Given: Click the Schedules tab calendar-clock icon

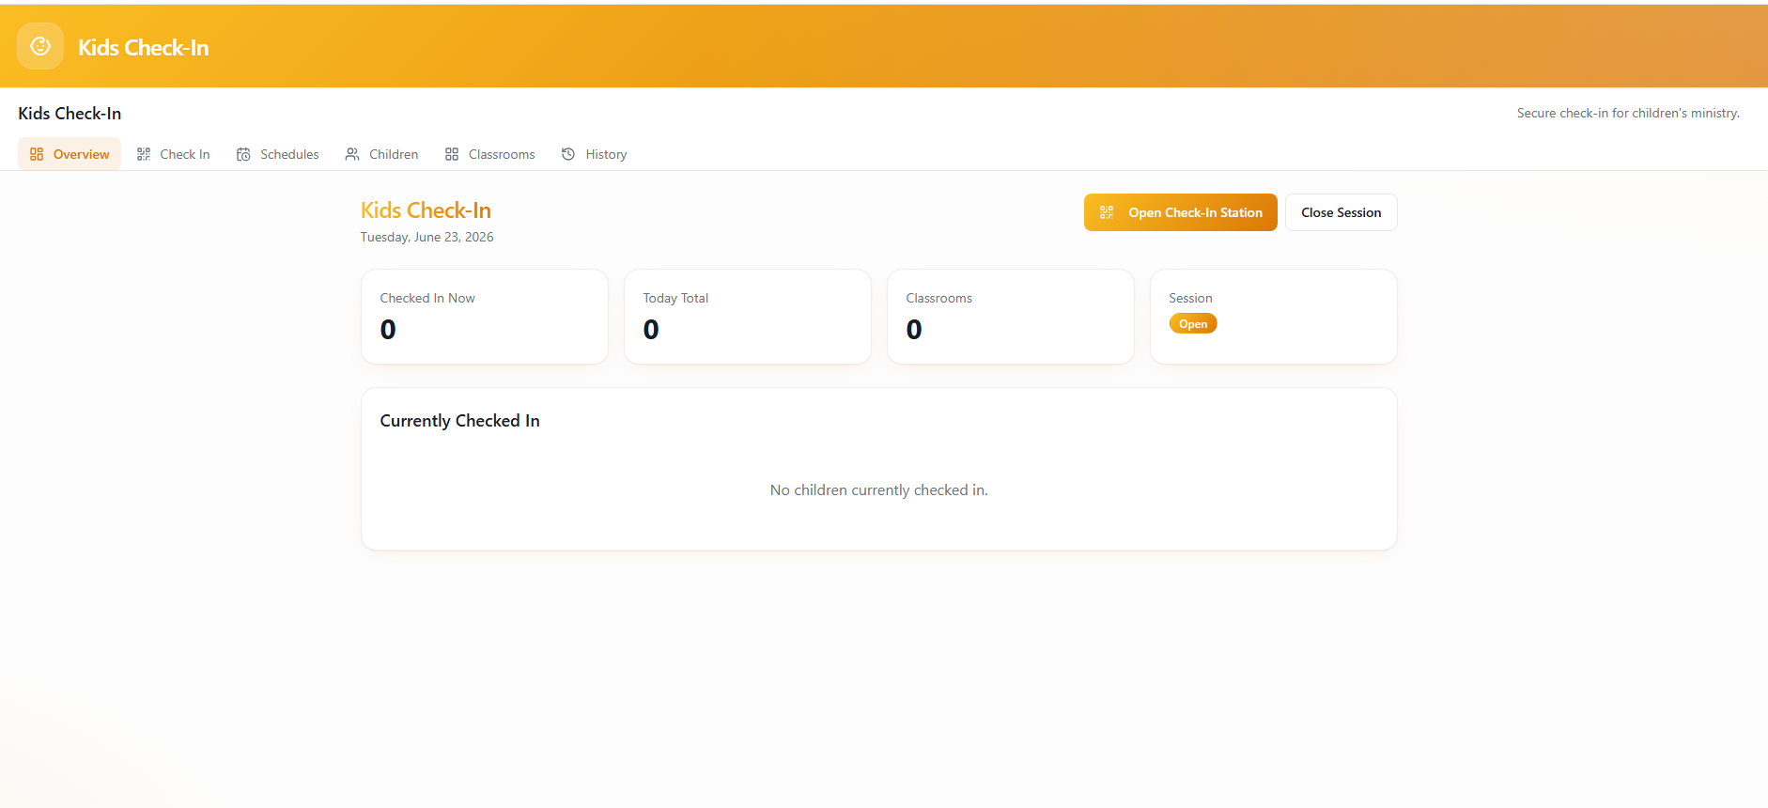Looking at the screenshot, I should click(x=243, y=154).
